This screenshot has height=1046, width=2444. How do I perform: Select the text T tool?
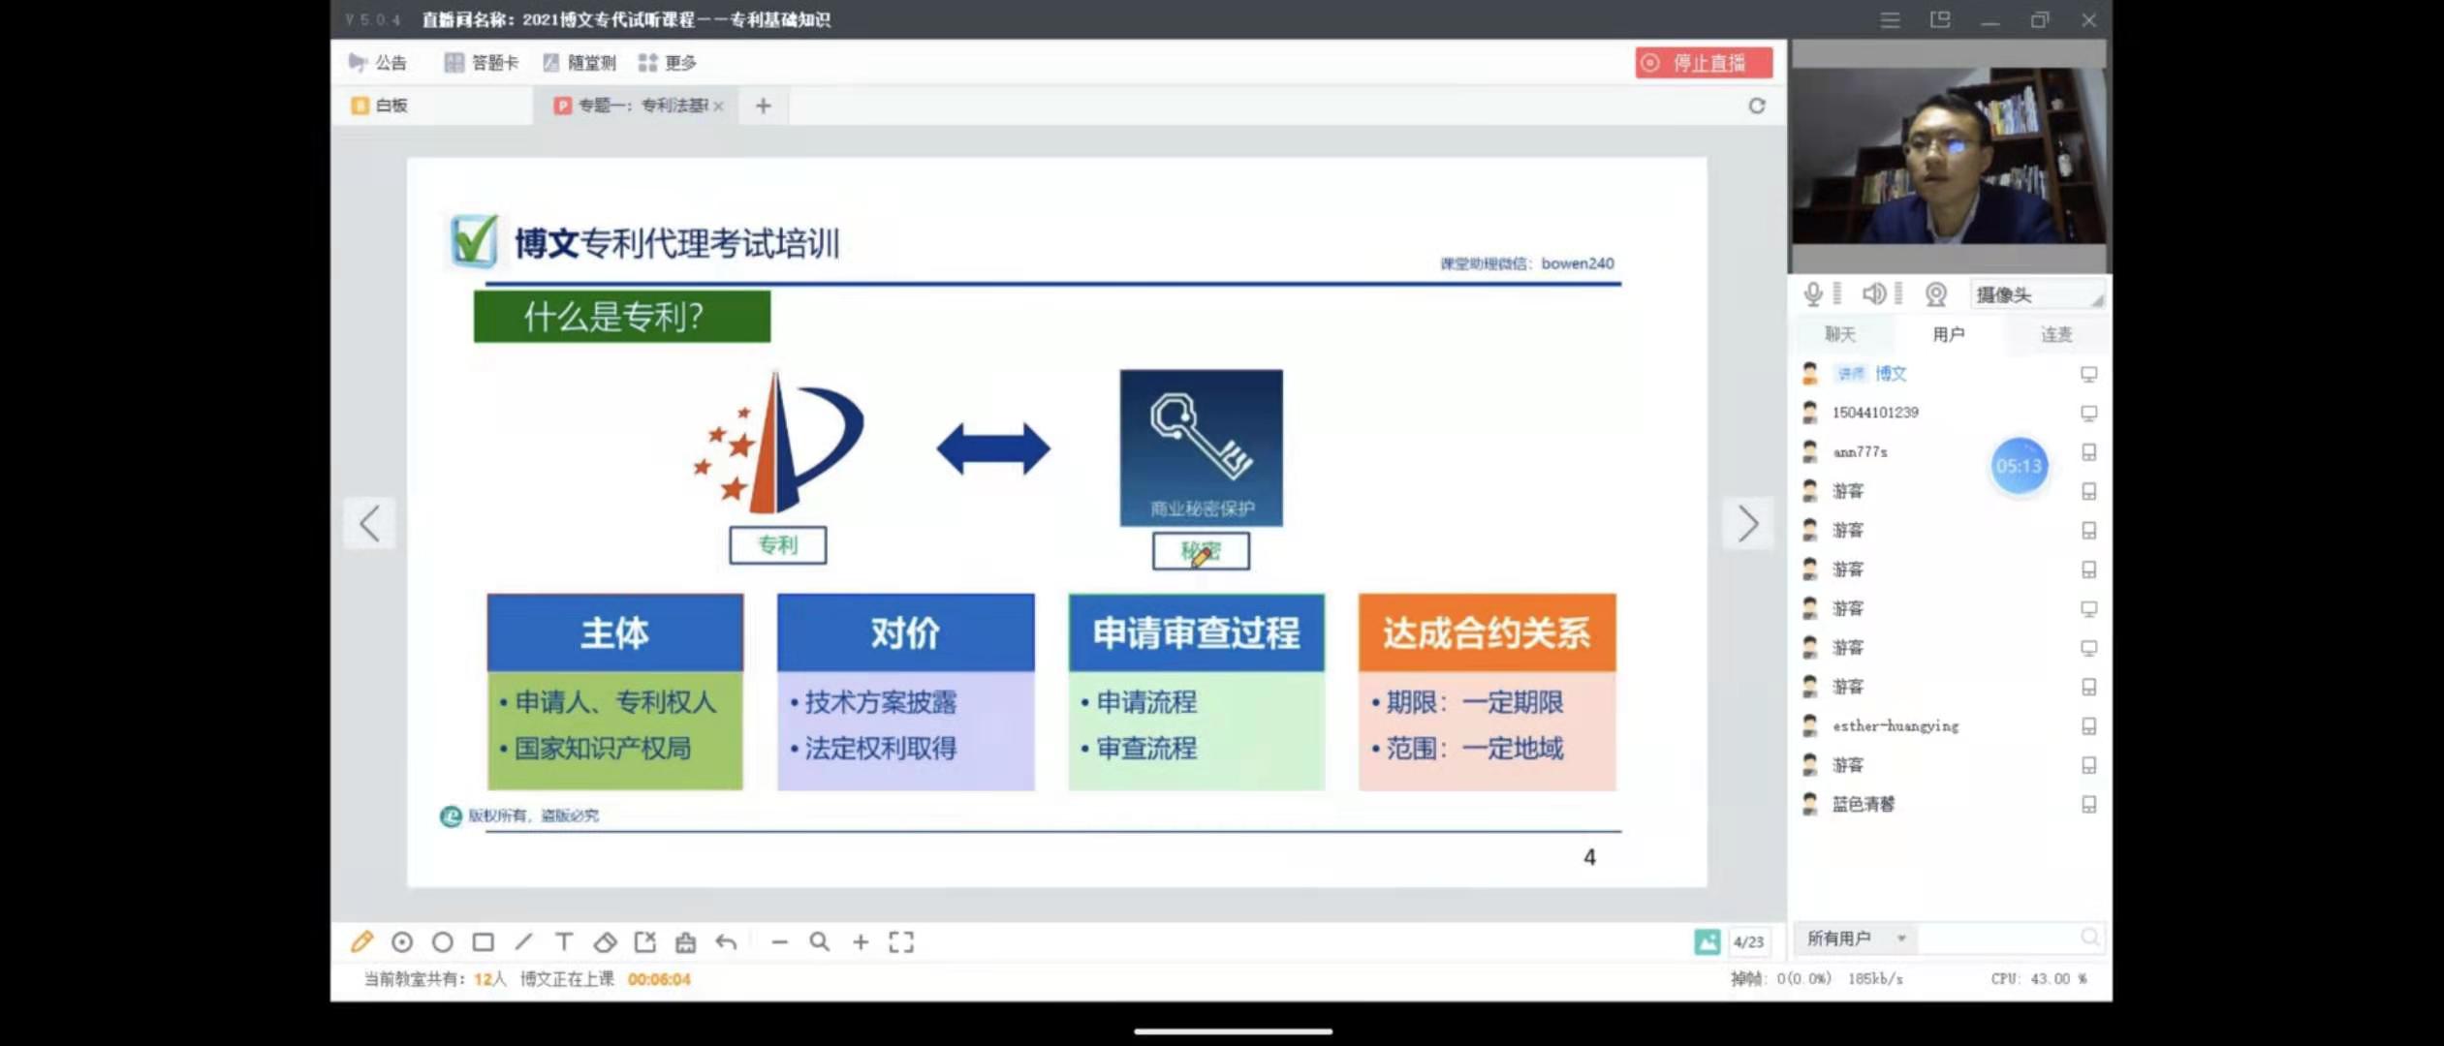[x=564, y=941]
